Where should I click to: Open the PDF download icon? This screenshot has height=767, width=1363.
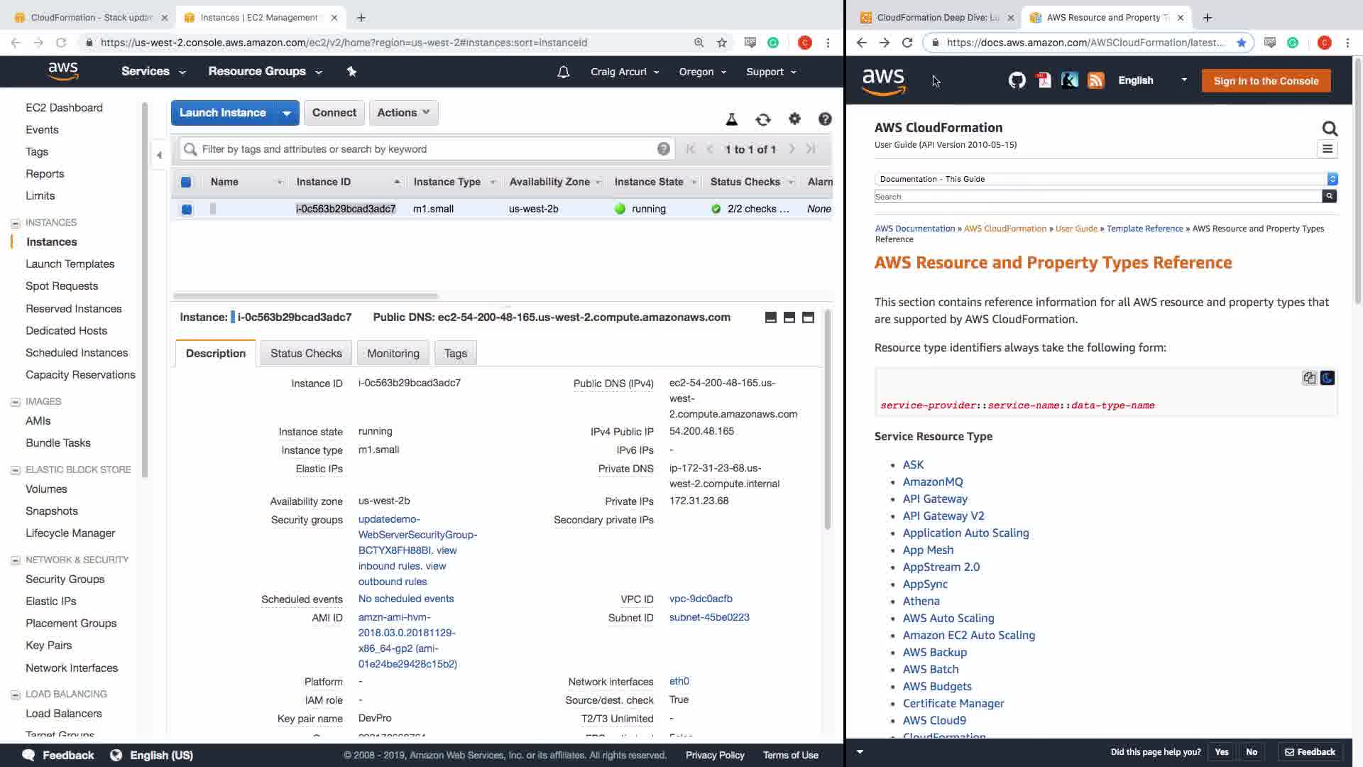click(x=1044, y=80)
